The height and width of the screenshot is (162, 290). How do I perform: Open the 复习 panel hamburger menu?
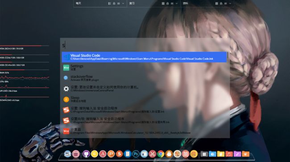172,4
